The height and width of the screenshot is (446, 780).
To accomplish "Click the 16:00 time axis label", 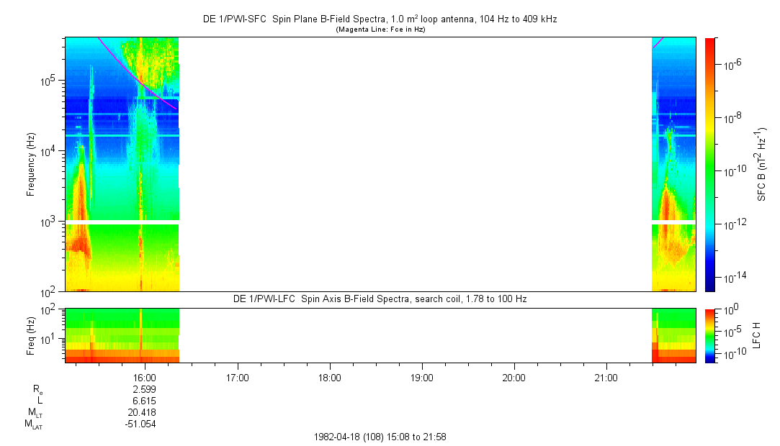I will (x=145, y=377).
